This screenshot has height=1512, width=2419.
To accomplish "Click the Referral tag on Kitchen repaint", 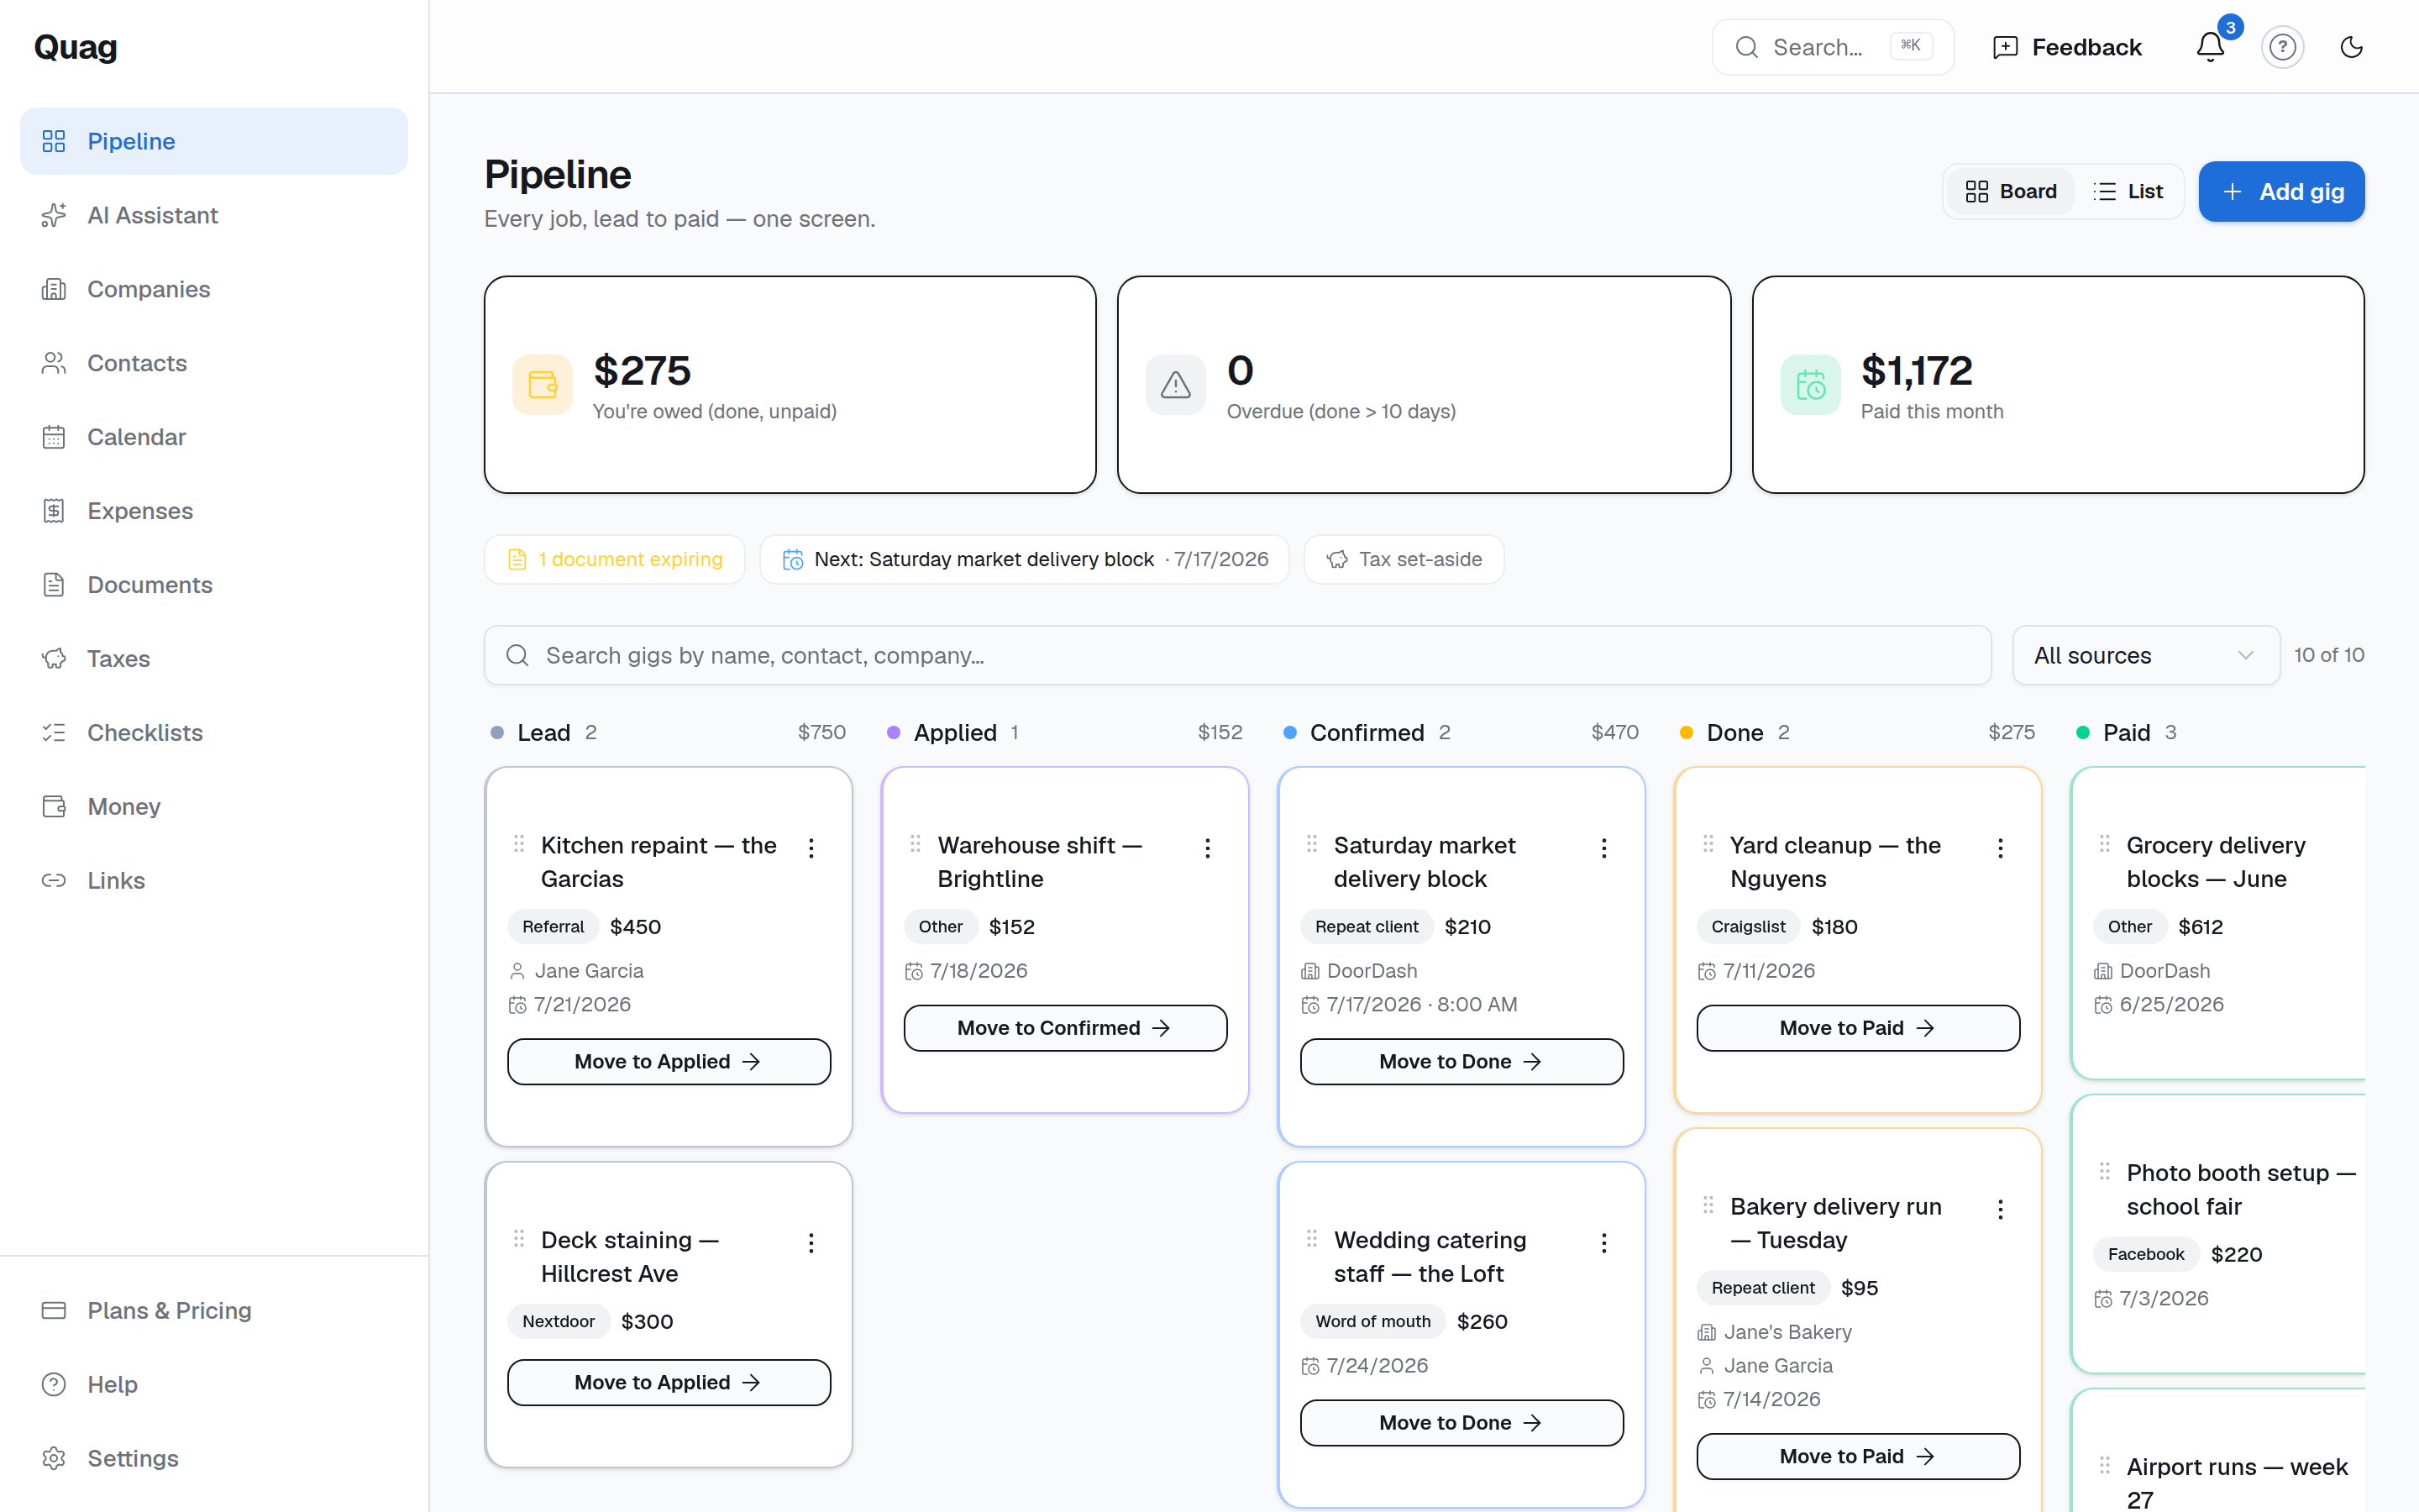I will pyautogui.click(x=553, y=927).
